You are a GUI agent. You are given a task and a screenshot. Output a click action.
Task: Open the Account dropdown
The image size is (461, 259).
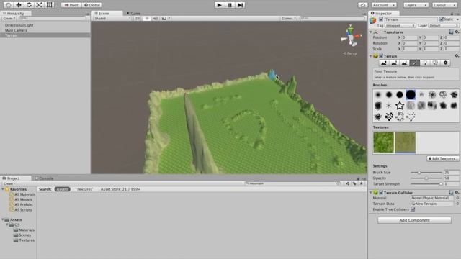point(384,5)
